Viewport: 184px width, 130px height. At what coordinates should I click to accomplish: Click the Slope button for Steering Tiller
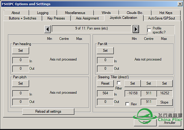[164, 102]
